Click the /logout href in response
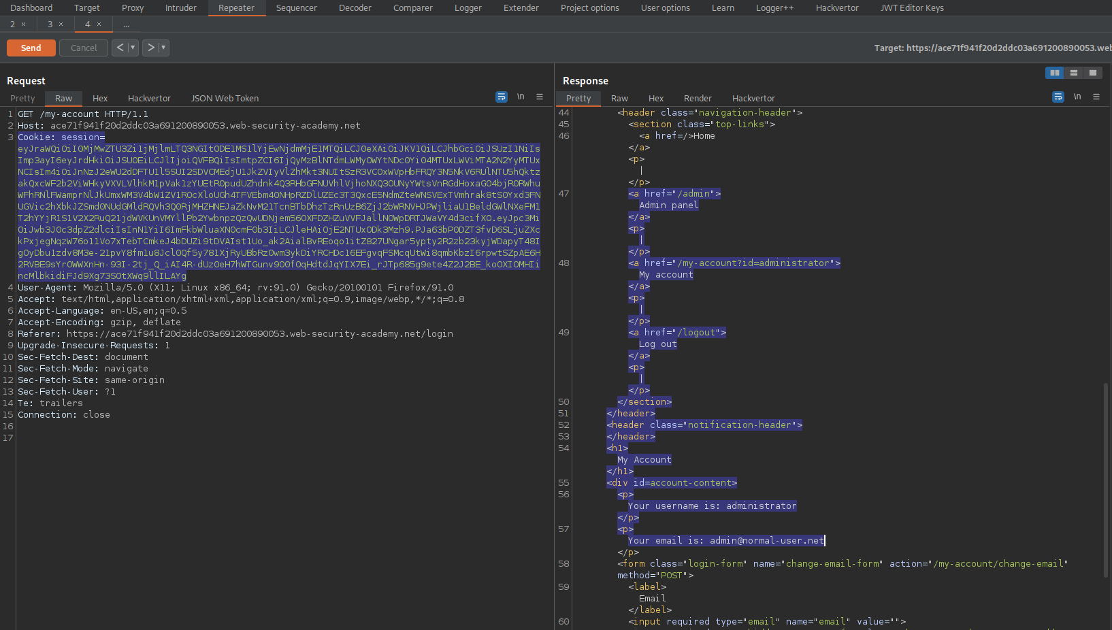This screenshot has width=1112, height=630. [699, 333]
